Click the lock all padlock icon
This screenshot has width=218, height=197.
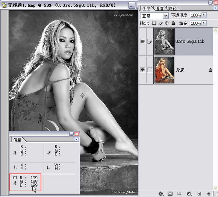173,23
